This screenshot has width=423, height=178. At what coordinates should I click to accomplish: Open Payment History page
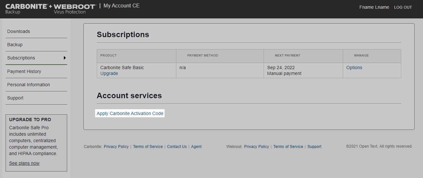click(24, 71)
